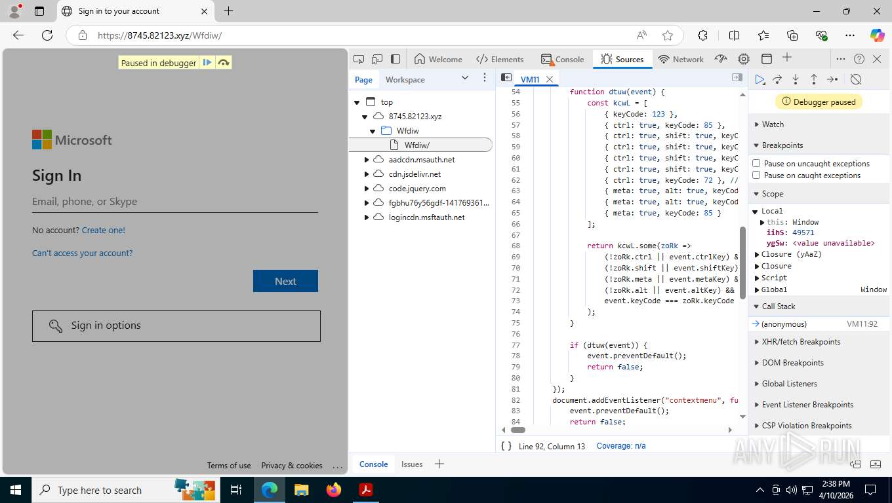The image size is (892, 503).
Task: Click the Step over next function icon
Action: pos(777,79)
